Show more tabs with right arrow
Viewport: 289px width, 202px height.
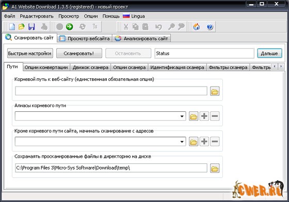click(x=281, y=66)
